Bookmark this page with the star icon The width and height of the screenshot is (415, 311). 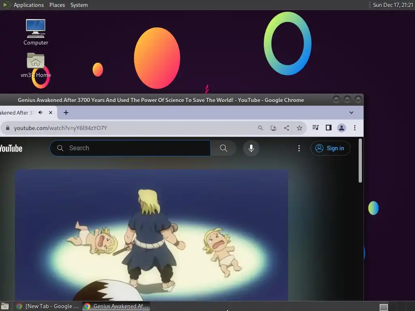[x=299, y=128]
